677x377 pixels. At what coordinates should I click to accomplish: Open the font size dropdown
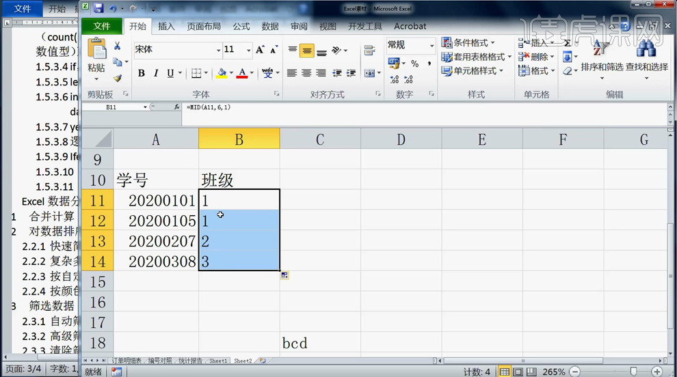click(249, 51)
